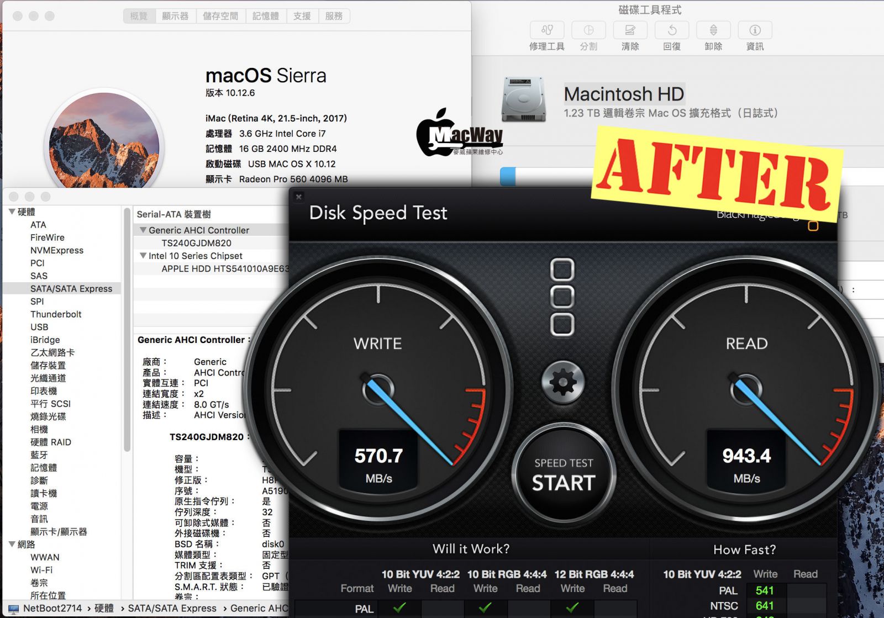The image size is (884, 618).
Task: Select APPLE HDD HTS541010A9E63 row
Action: pos(210,268)
